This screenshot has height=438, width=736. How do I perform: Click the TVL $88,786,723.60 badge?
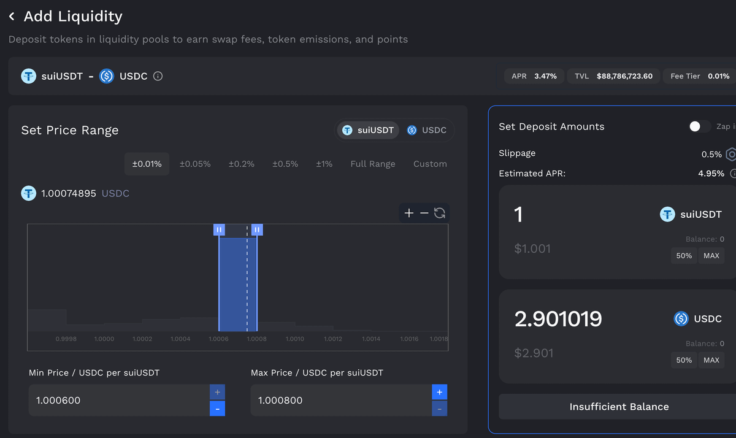(x=613, y=76)
